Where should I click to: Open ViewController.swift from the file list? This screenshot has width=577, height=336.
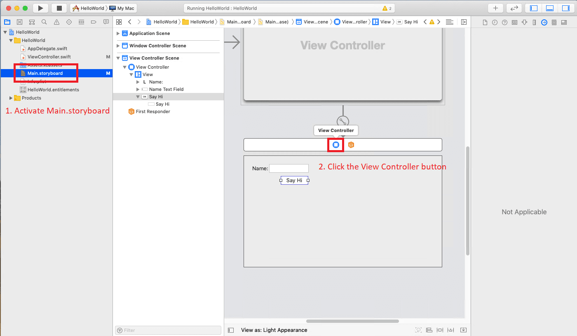[49, 57]
